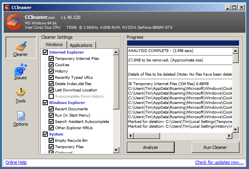
Task: Click the Run Cleaner button
Action: coord(215,147)
